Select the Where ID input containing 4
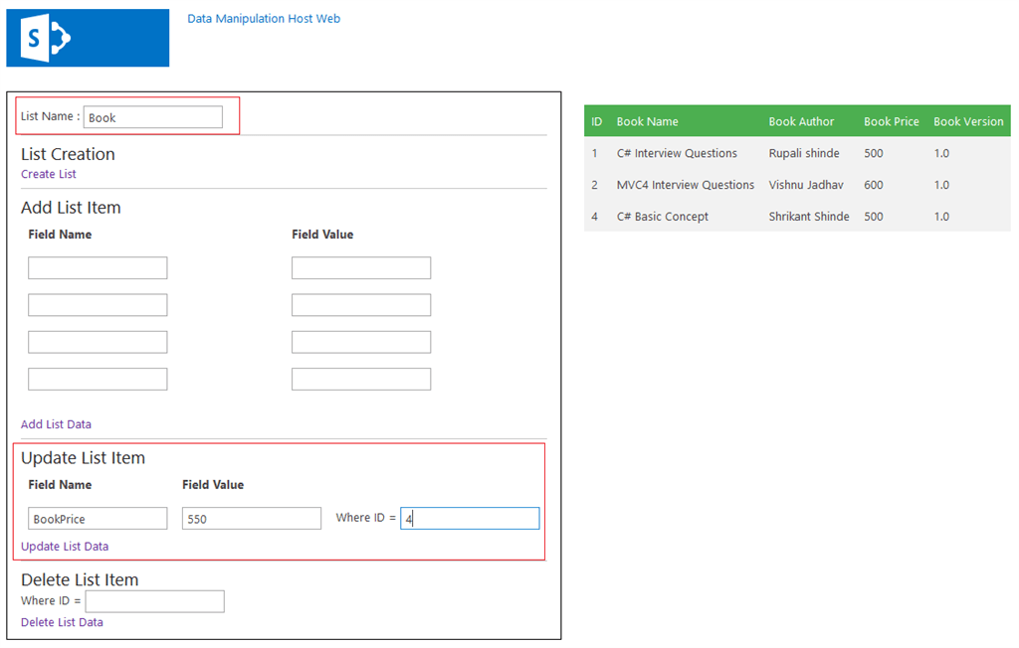The height and width of the screenshot is (648, 1019). click(470, 517)
